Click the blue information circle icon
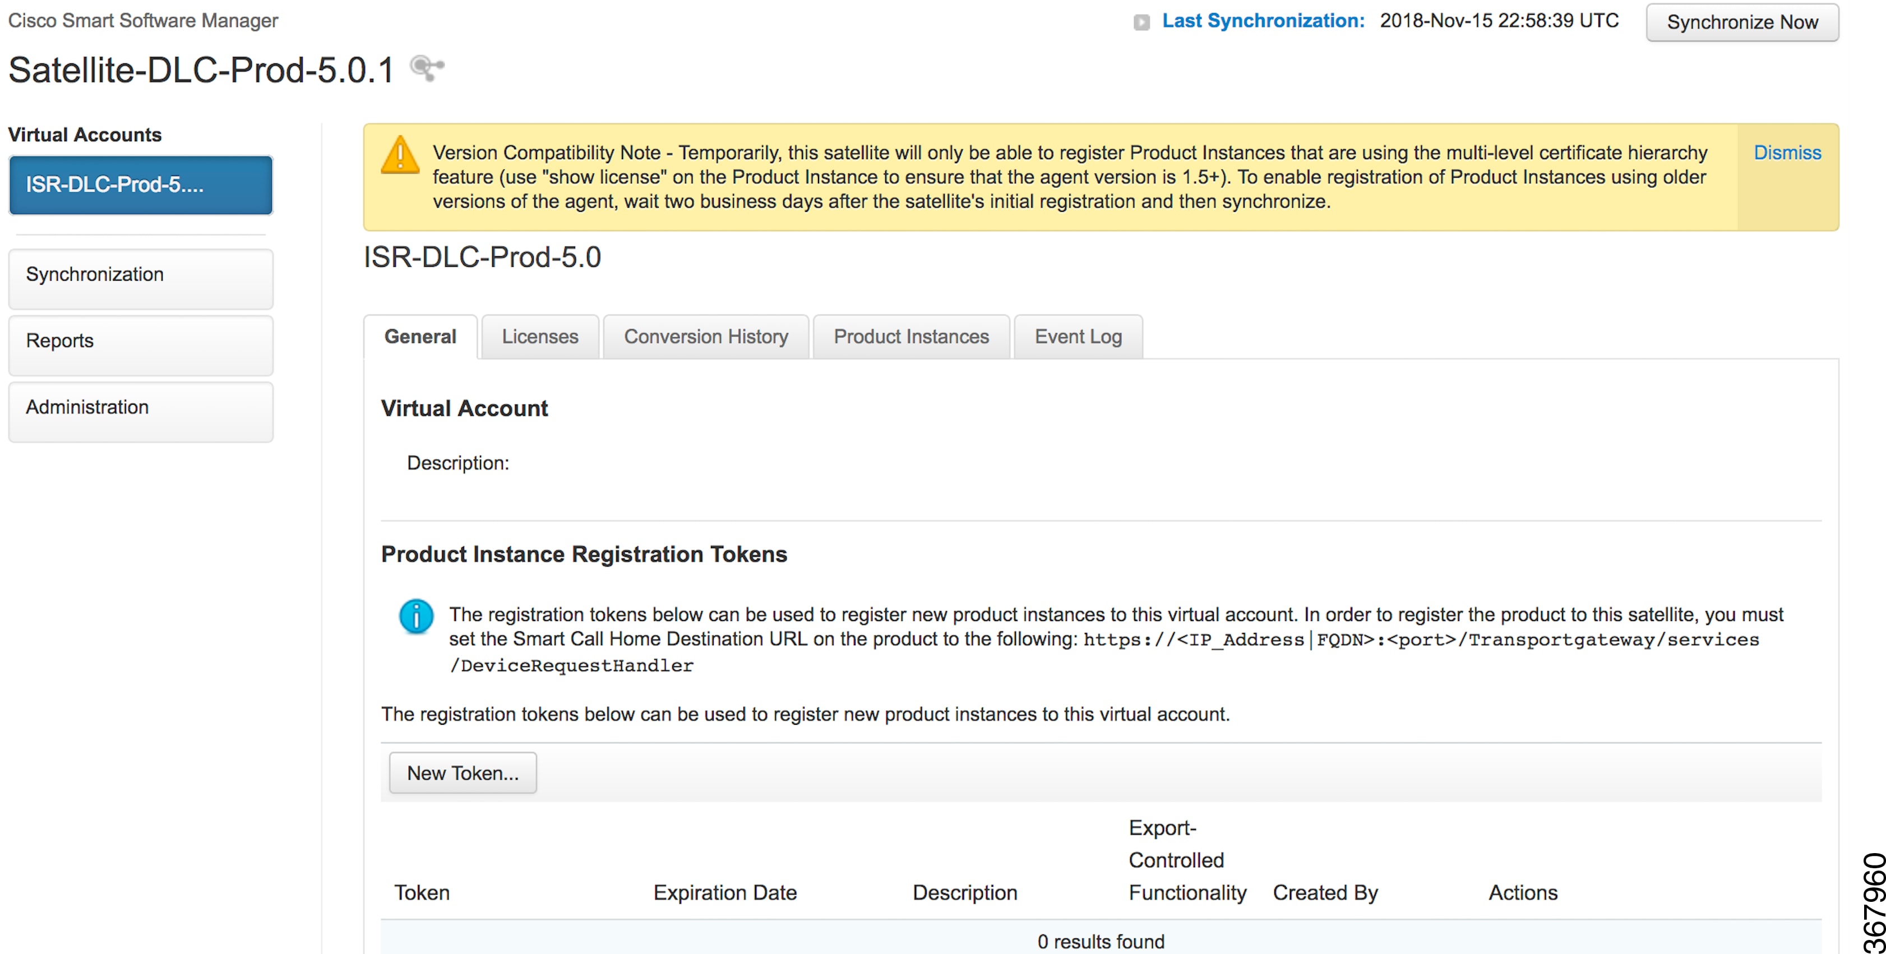1886x954 pixels. point(416,616)
